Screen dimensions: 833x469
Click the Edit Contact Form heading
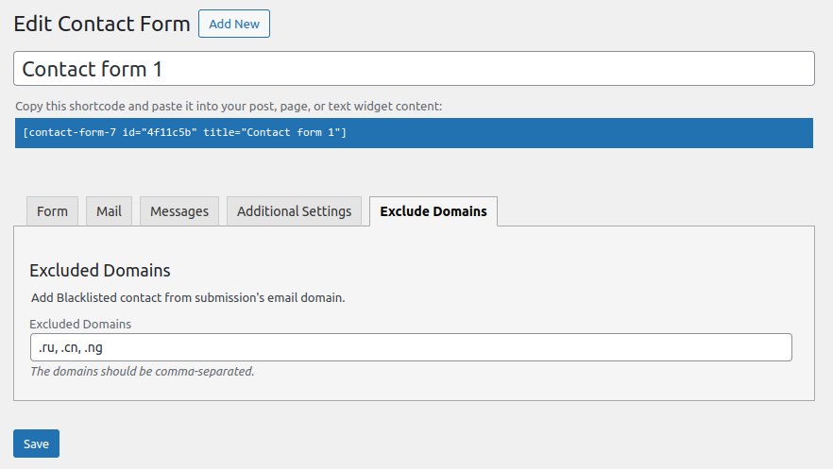point(102,24)
